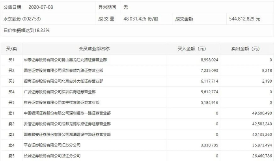
Task: Click the 买/卖 column header
Action: click(x=11, y=49)
